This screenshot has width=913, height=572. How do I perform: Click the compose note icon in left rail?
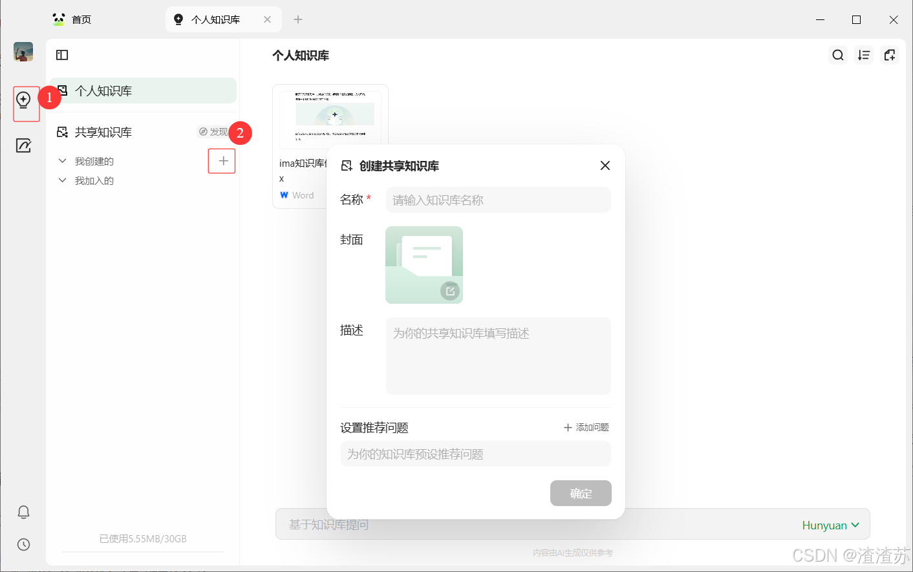click(24, 145)
